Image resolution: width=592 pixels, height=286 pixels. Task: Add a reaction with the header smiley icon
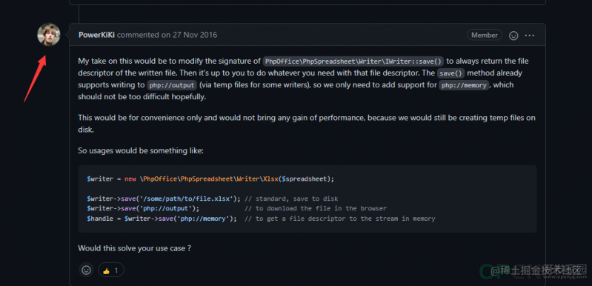[x=513, y=36]
